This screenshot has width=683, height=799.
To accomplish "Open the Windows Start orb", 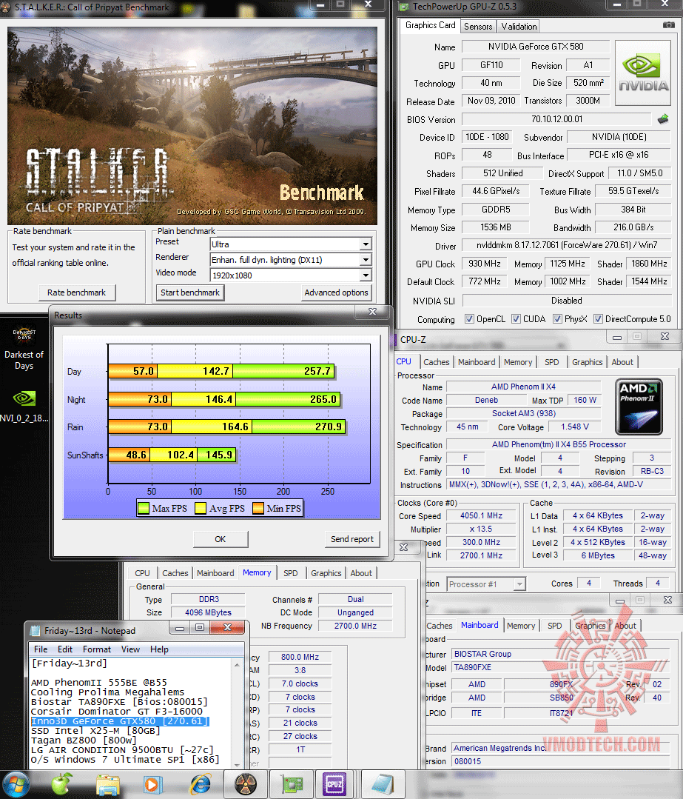I will [16, 783].
